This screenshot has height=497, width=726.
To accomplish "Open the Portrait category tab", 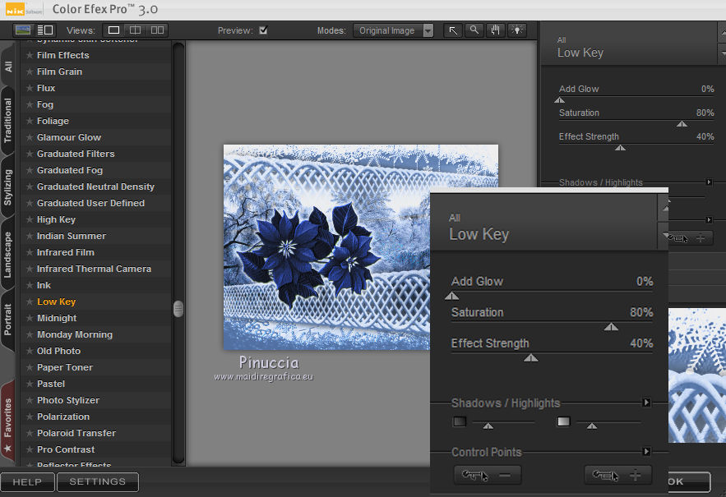I will point(8,320).
